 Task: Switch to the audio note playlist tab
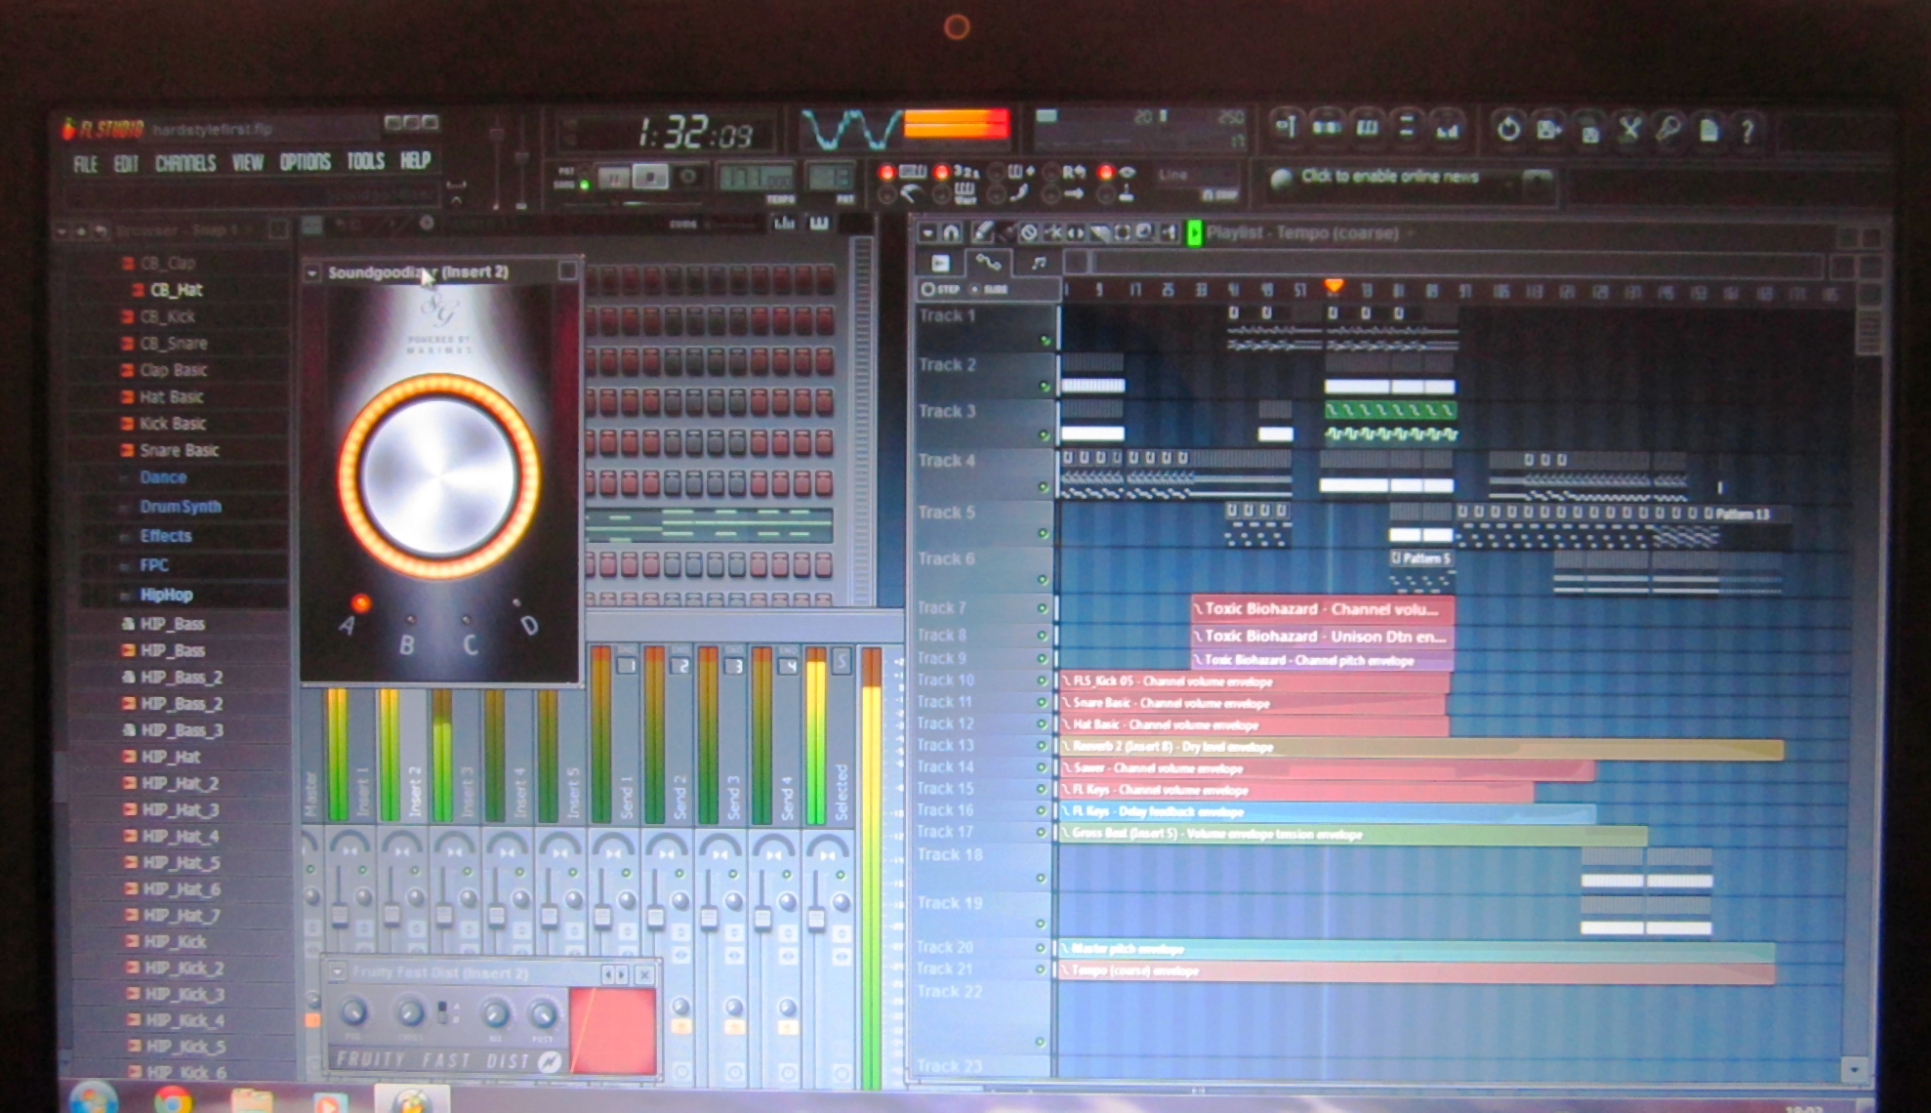pyautogui.click(x=1038, y=263)
